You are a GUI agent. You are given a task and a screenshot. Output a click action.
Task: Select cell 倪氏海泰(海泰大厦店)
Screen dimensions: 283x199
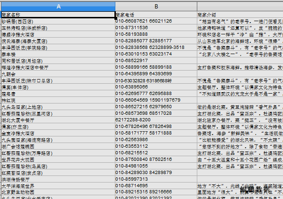coord(58,41)
